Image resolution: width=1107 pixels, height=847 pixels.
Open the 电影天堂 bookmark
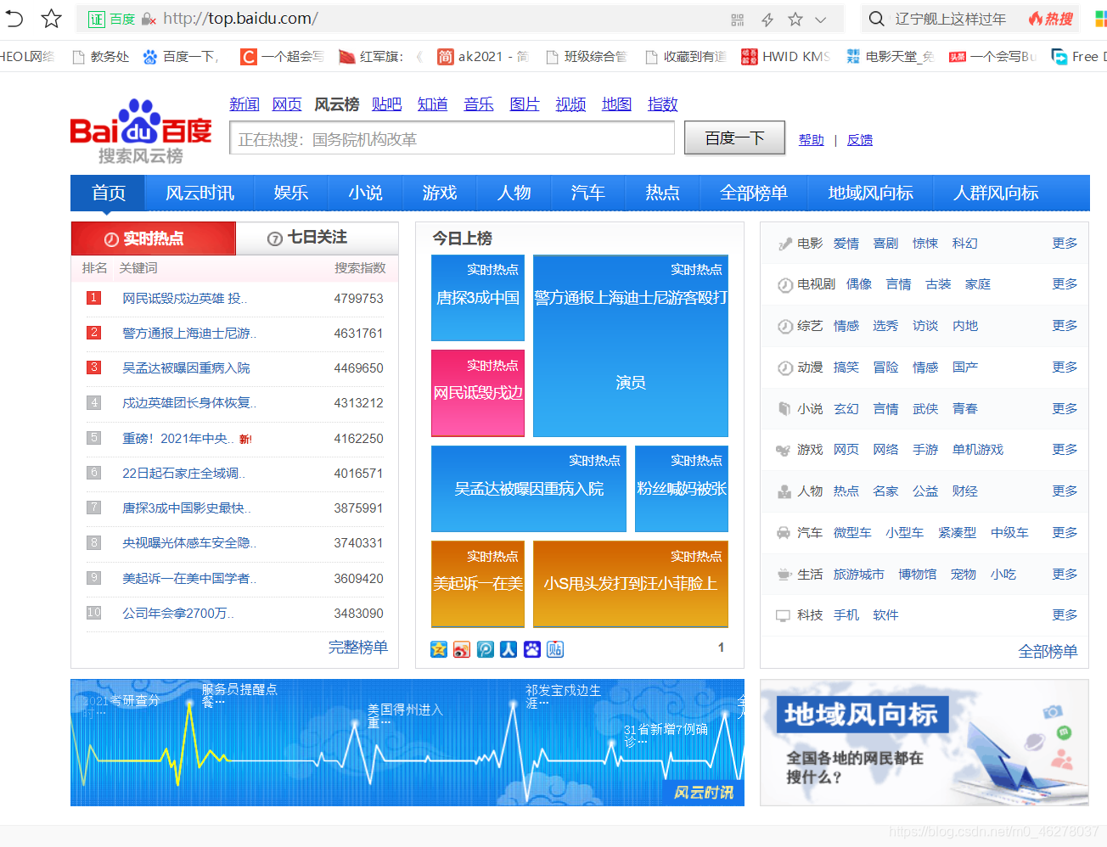[x=890, y=56]
